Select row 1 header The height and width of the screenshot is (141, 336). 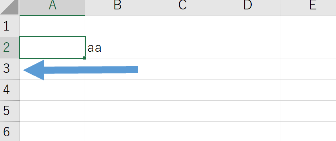[x=10, y=26]
